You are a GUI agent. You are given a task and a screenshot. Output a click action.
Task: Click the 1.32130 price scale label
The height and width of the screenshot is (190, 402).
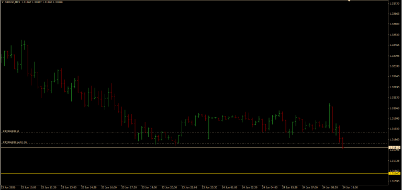pyautogui.click(x=394, y=98)
